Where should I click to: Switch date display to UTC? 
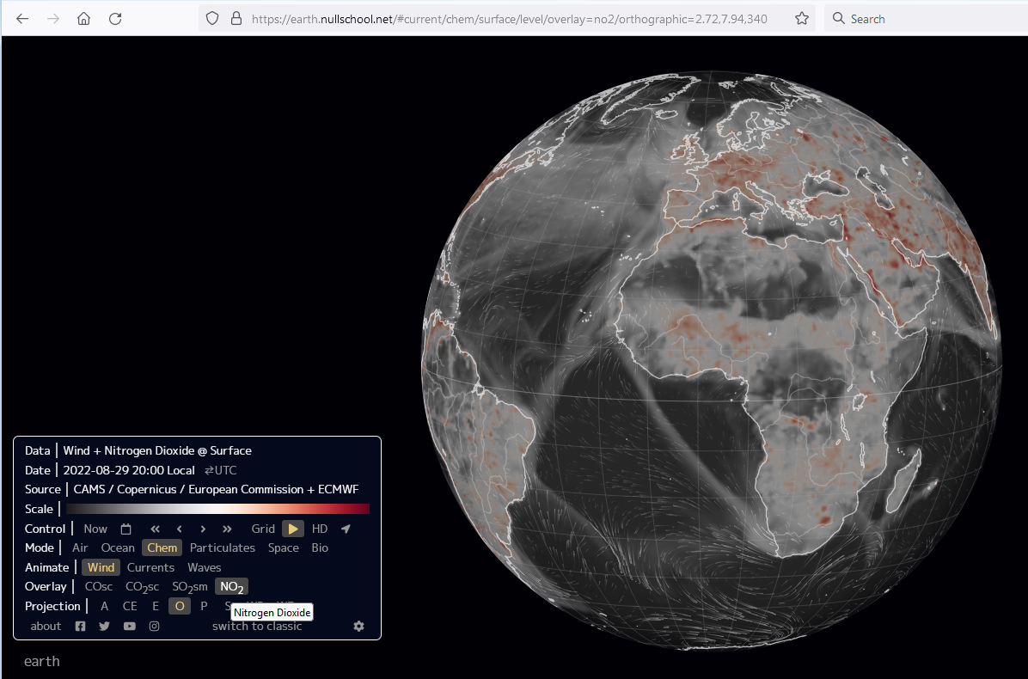point(220,471)
